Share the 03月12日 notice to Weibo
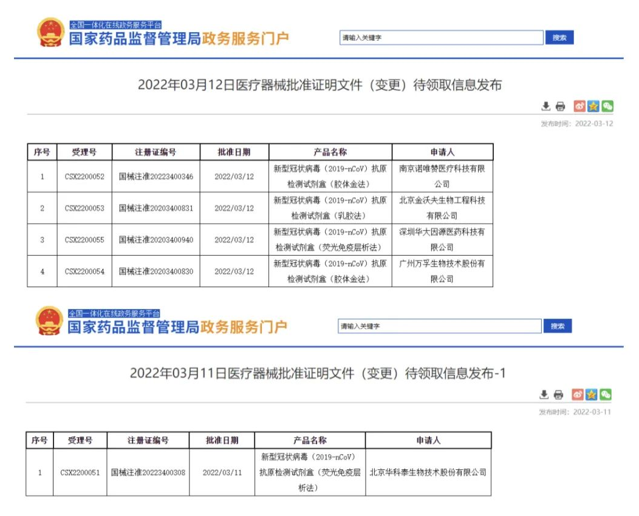639x516 pixels. [579, 106]
